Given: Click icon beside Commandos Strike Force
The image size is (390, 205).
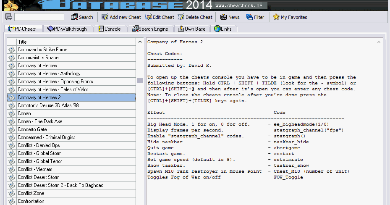Looking at the screenshot, I should 12,50.
